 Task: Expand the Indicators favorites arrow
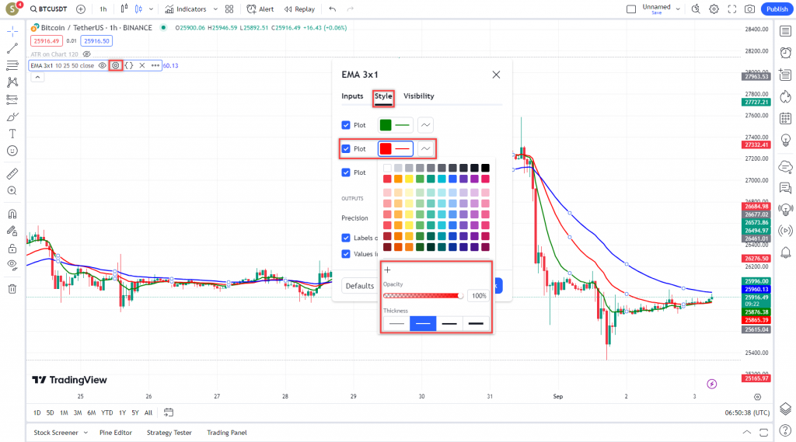click(x=215, y=9)
